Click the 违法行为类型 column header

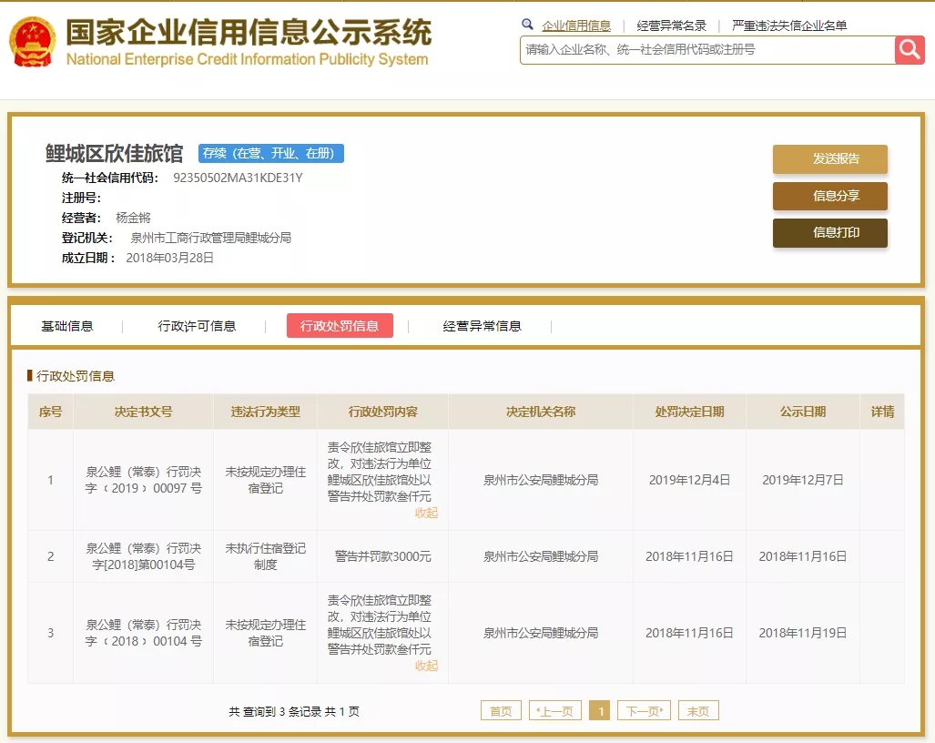point(265,412)
